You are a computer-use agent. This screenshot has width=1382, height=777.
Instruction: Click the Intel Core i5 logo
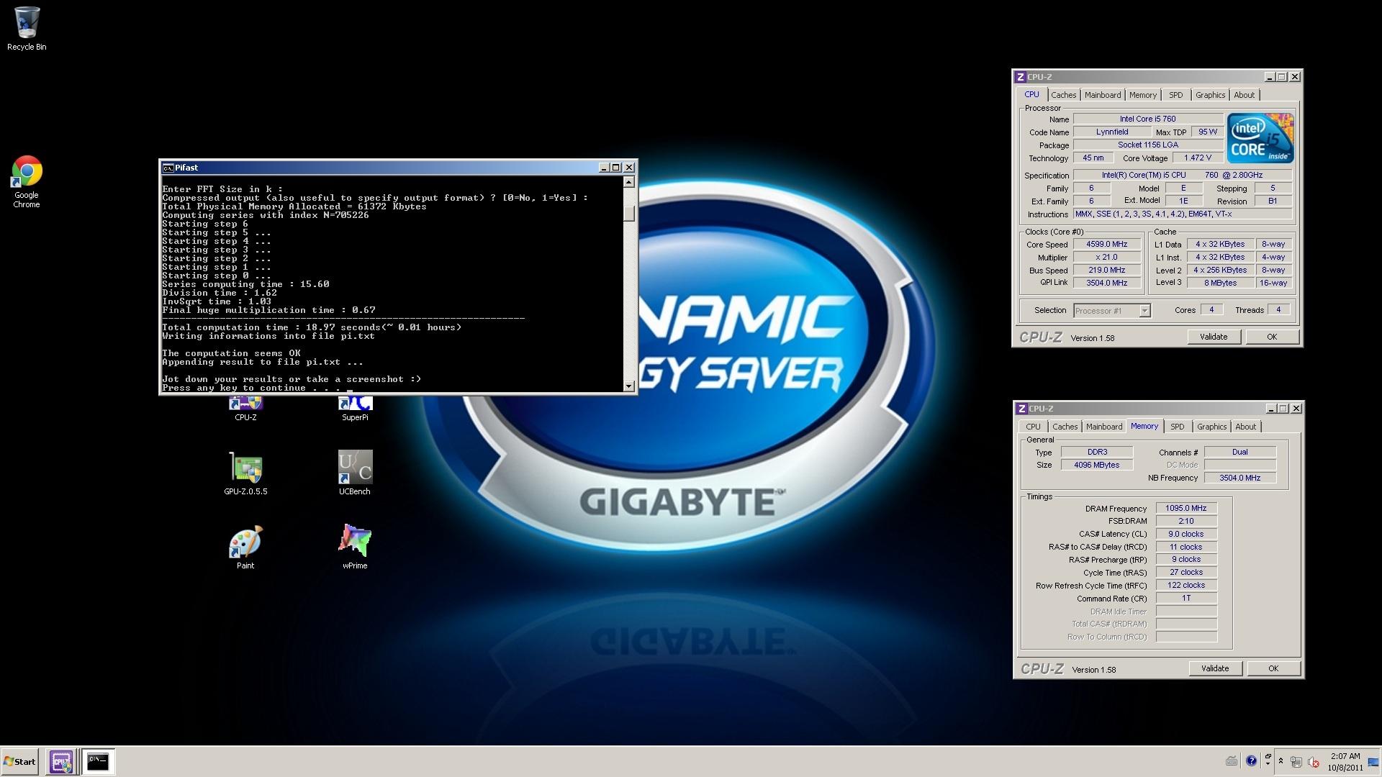click(x=1260, y=138)
